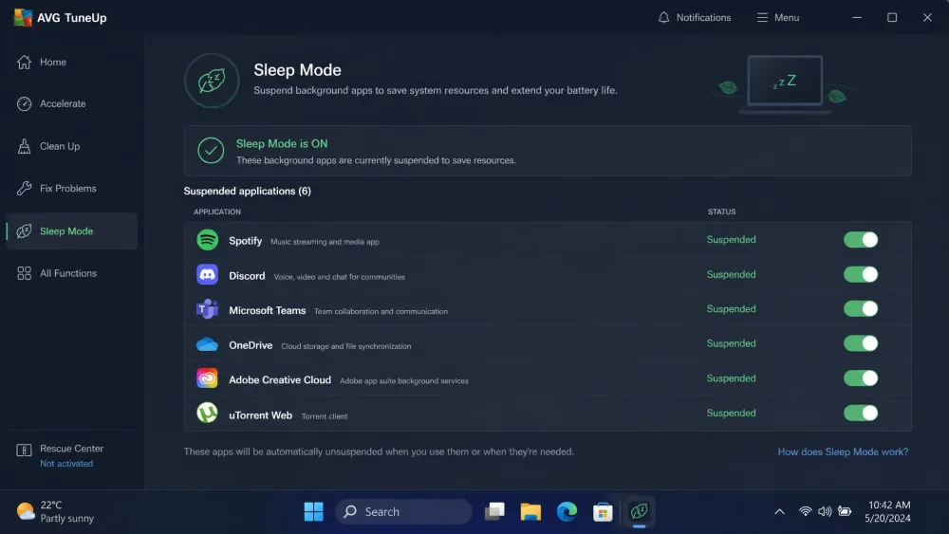The image size is (949, 534).
Task: Open the weather widget
Action: (56, 511)
